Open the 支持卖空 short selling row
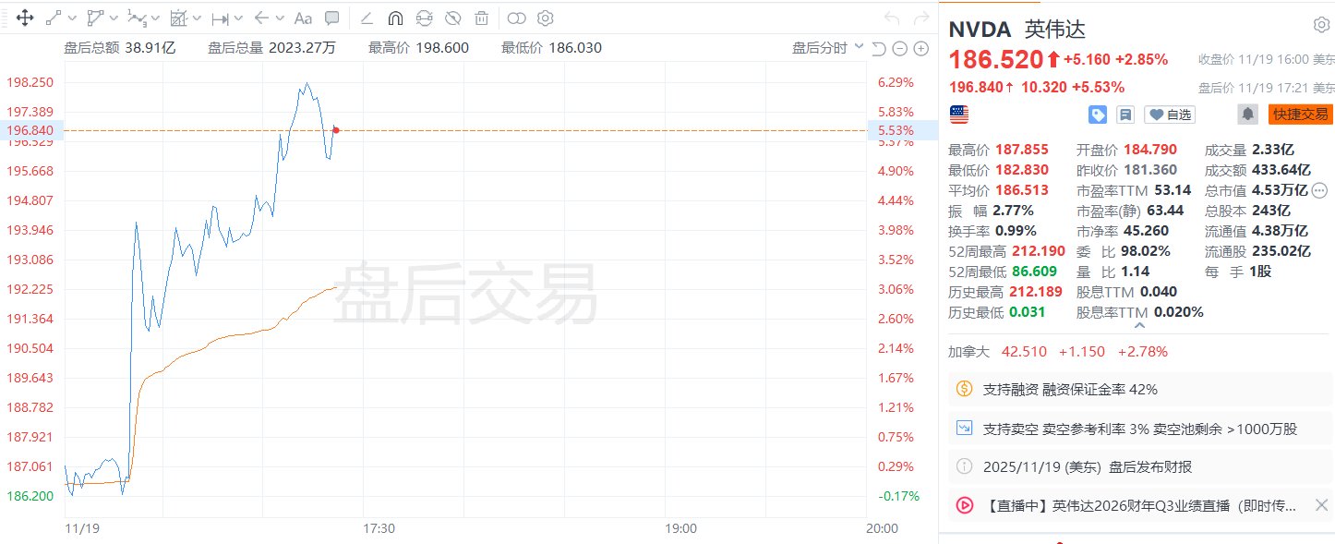1335x544 pixels. [1137, 429]
